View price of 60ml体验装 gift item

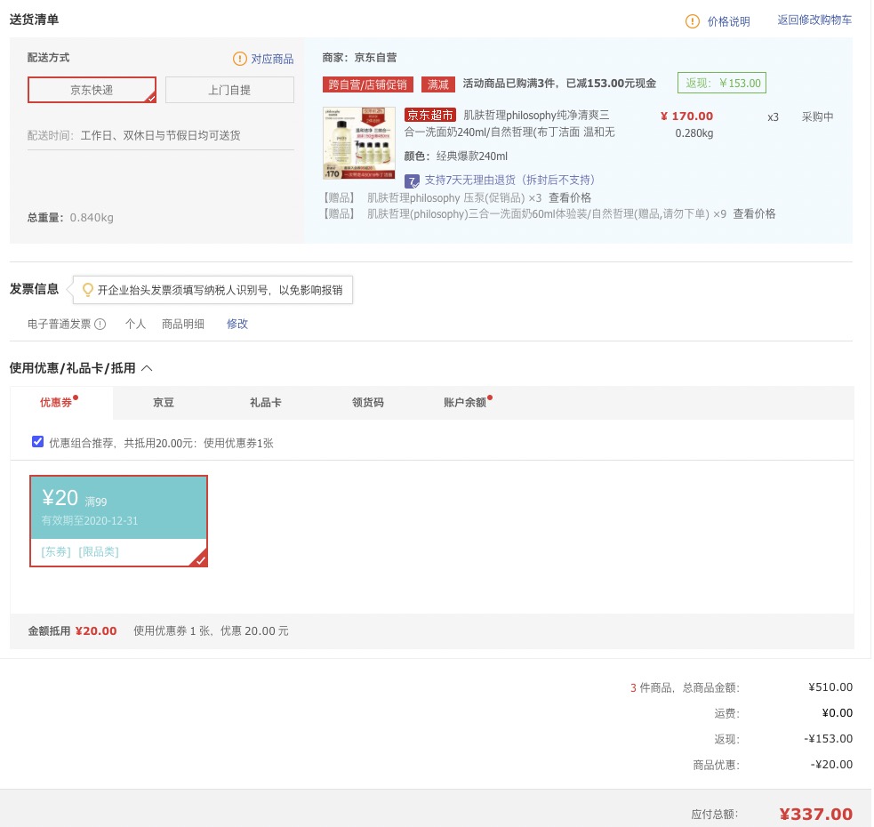coord(754,214)
